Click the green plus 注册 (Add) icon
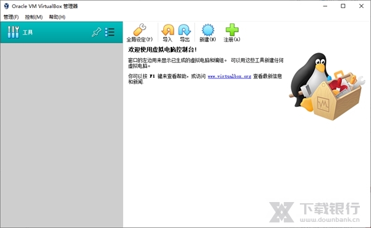 tap(232, 30)
